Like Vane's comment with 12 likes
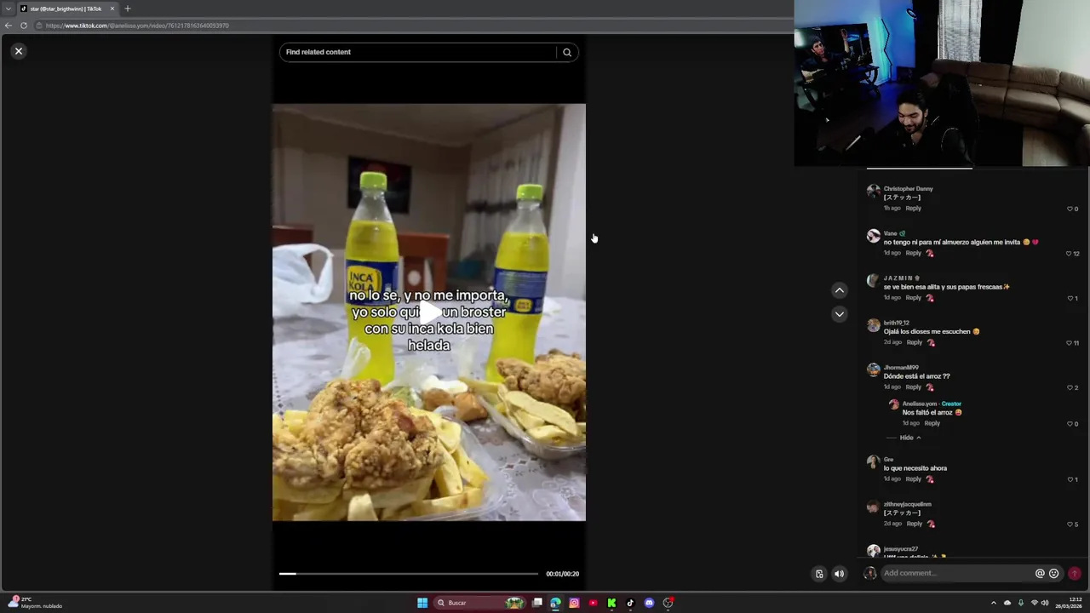1090x613 pixels. tap(1069, 254)
